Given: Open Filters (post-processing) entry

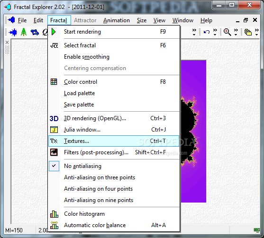Looking at the screenshot, I should pos(114,152).
